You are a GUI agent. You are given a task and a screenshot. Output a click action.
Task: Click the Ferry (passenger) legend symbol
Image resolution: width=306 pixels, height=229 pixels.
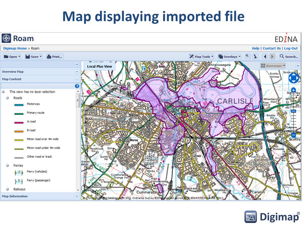point(19,182)
